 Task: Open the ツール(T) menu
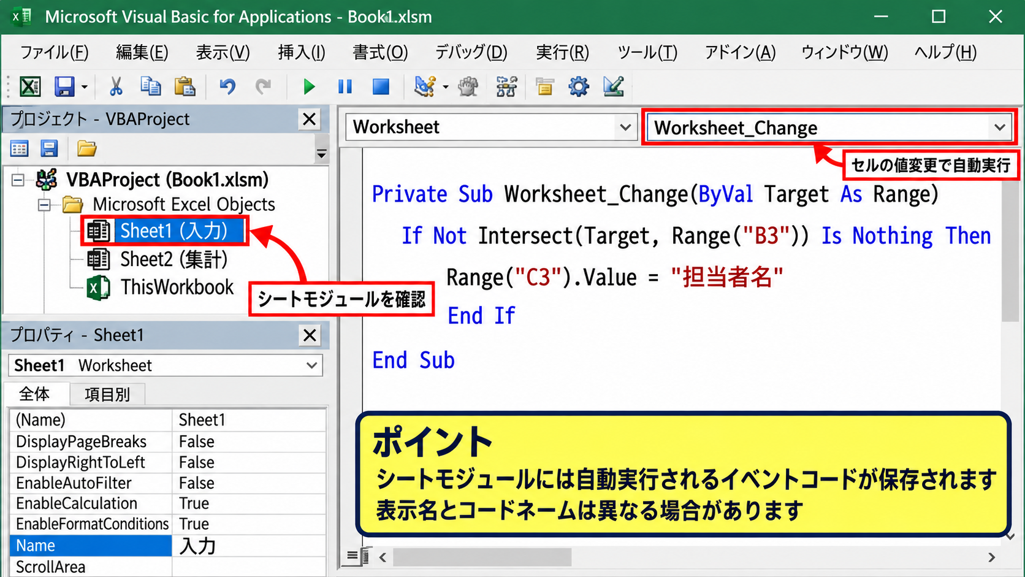pos(647,53)
